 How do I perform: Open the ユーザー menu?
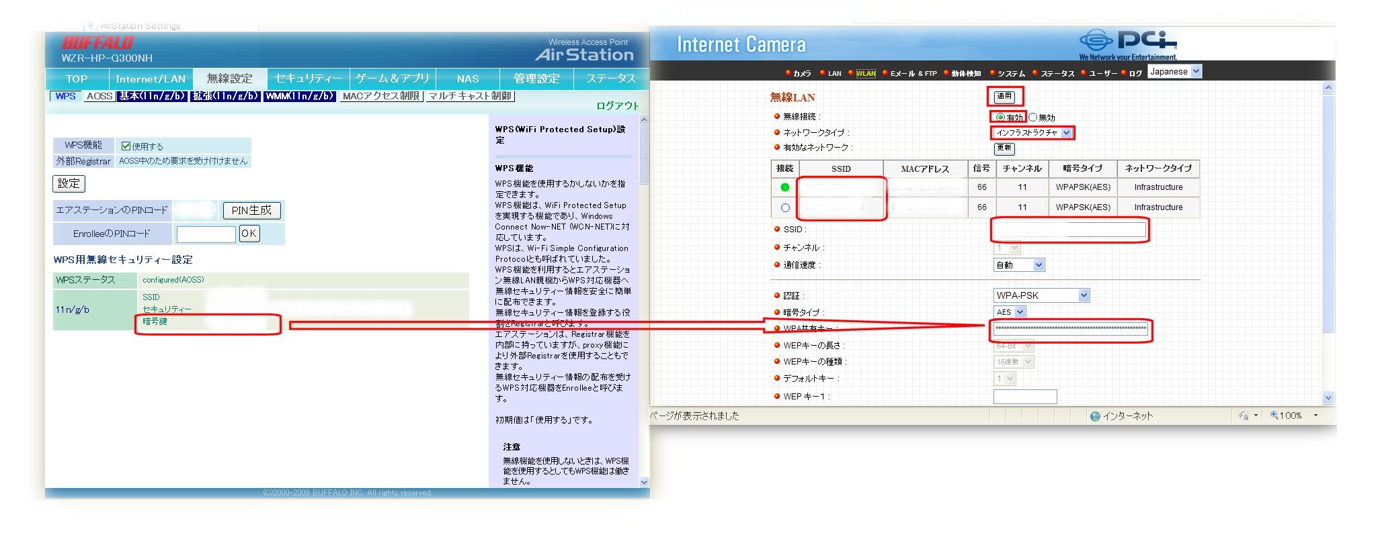pyautogui.click(x=1102, y=73)
